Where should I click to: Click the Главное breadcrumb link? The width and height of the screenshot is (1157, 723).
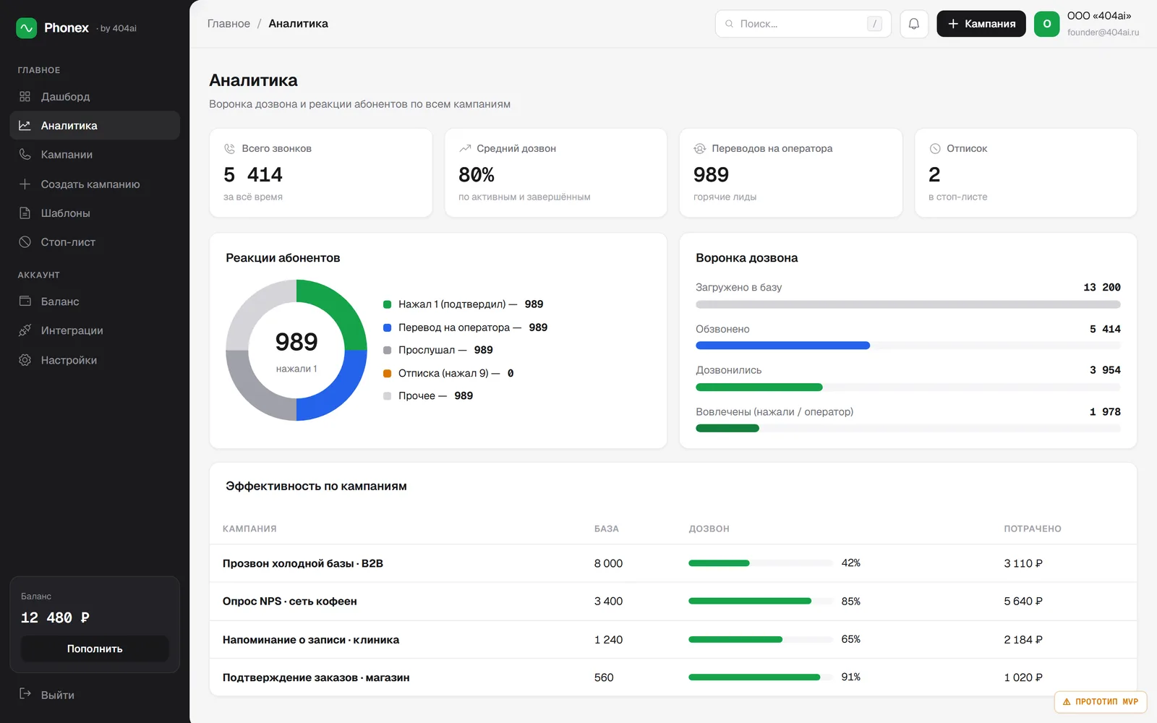(x=229, y=24)
